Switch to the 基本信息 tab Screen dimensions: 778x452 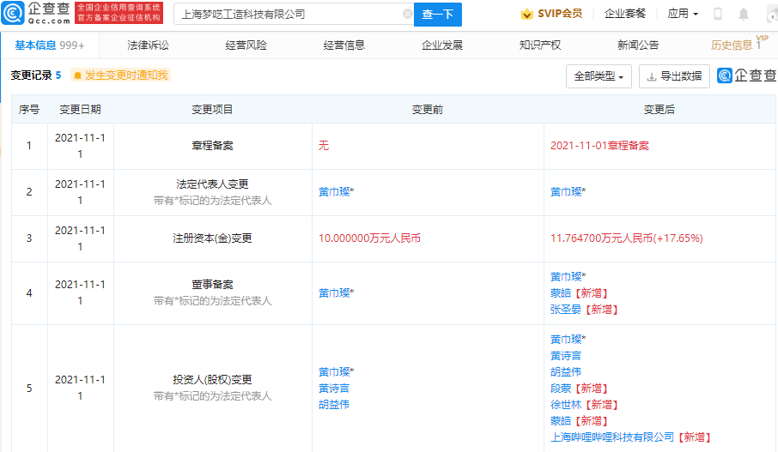click(x=50, y=45)
